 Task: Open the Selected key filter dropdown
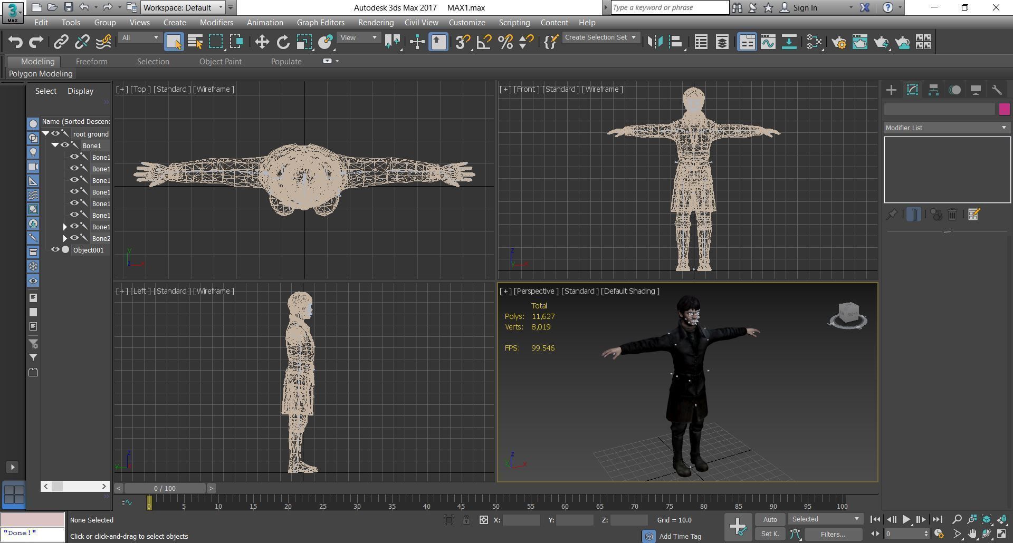[825, 519]
